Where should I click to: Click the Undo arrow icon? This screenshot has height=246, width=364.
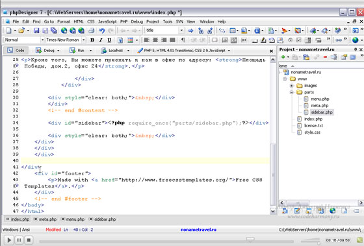point(102,31)
